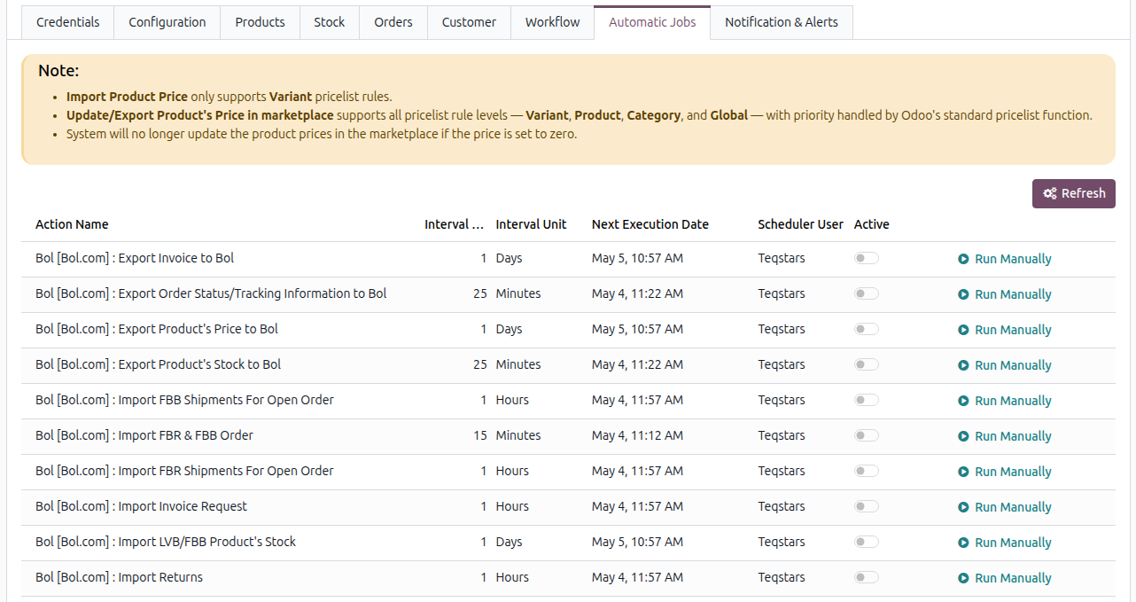Click 'May 5, 10:57 AM' in Export Product's Price row

click(637, 329)
